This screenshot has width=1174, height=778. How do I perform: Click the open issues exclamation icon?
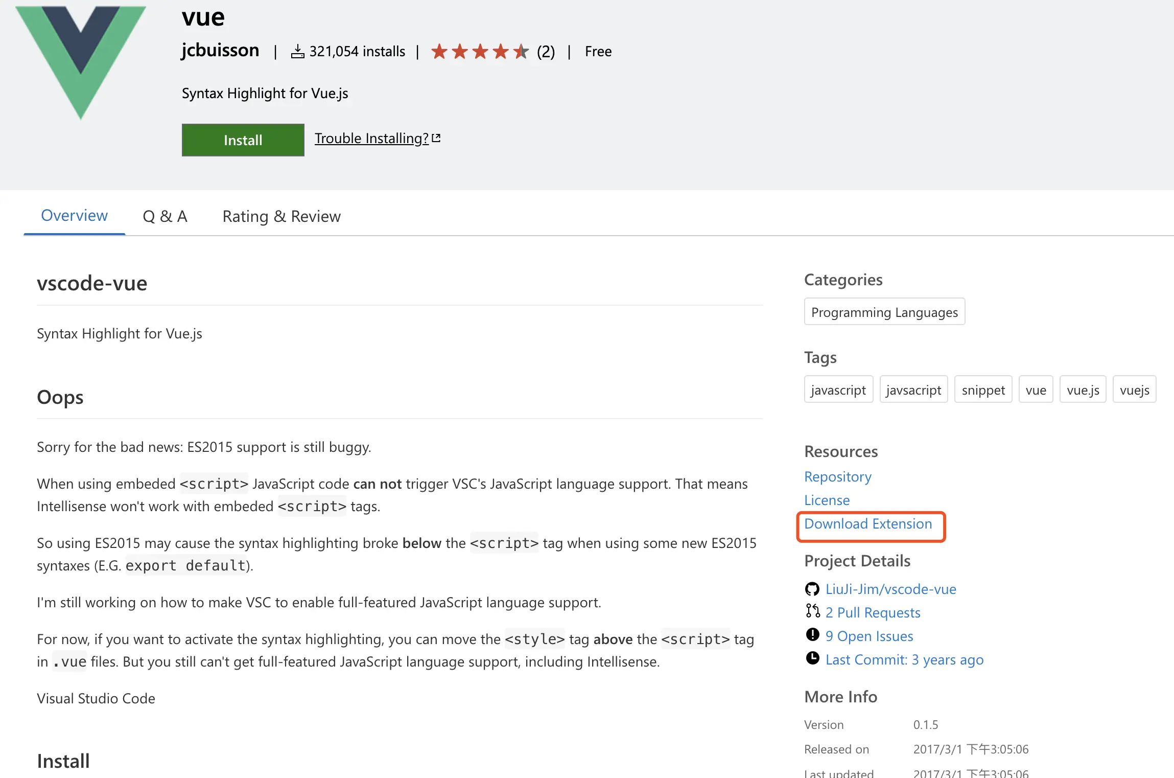point(812,635)
